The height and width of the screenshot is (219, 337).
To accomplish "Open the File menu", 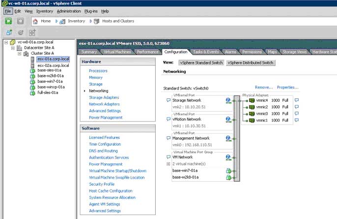I will [8, 11].
